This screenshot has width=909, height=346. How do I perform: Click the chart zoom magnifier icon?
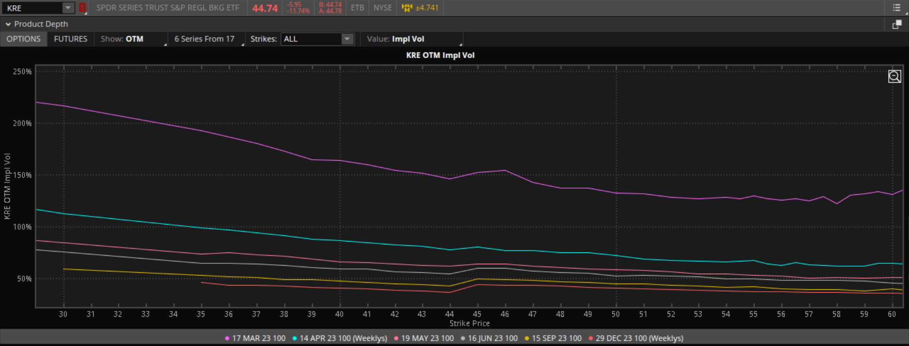(x=894, y=76)
